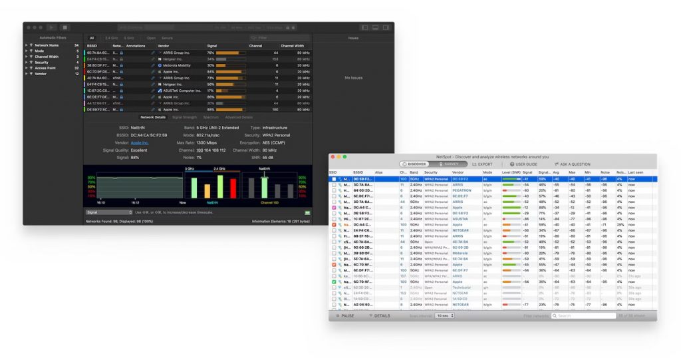Click the antenna icon beside Vendor filter
Screen dimensions: 681x358
tap(31, 74)
